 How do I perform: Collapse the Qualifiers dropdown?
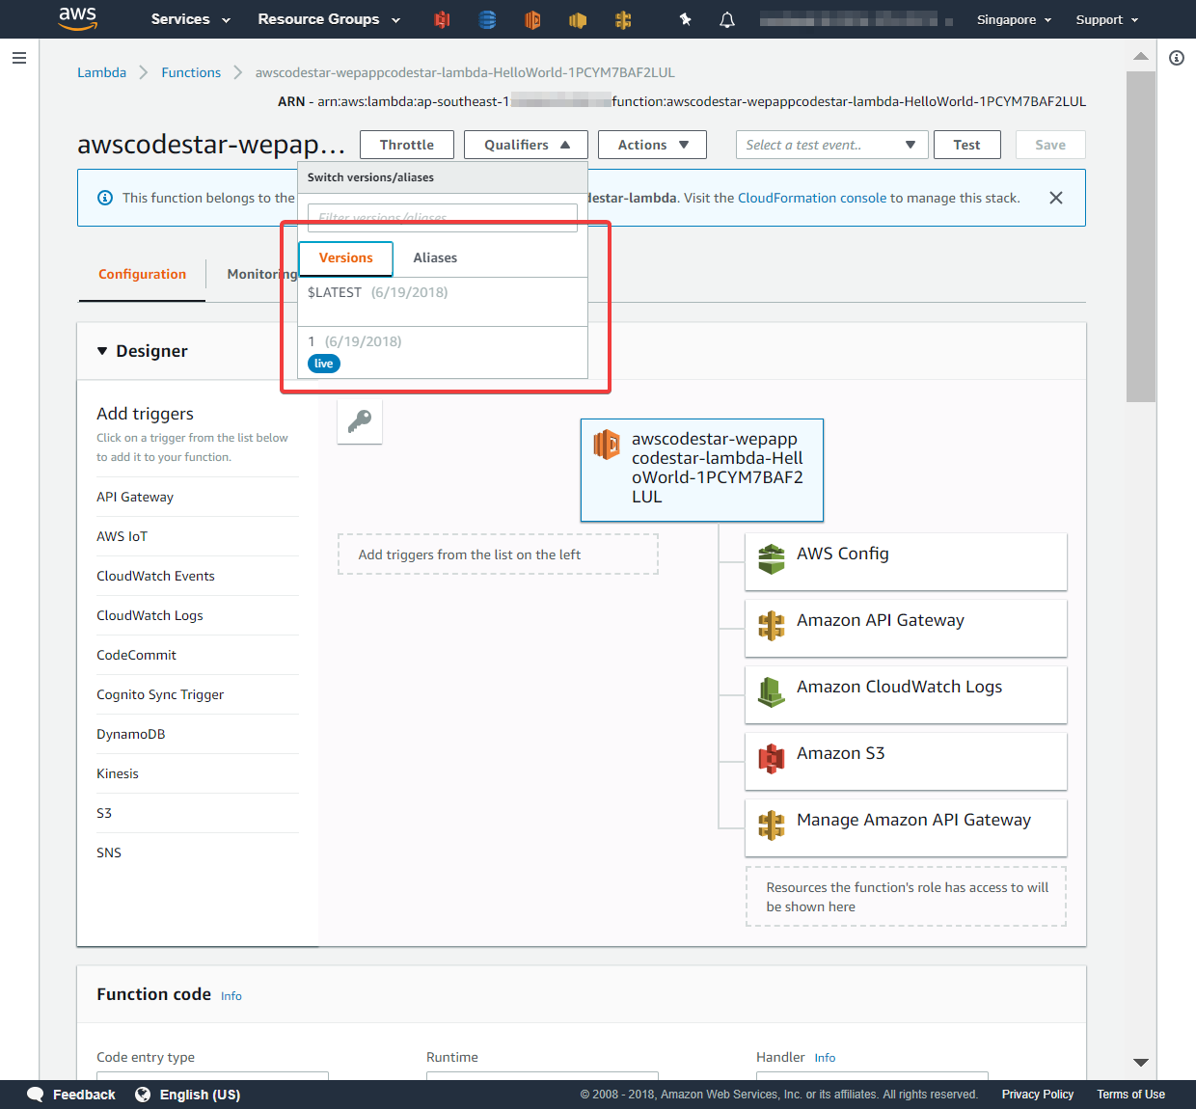527,145
